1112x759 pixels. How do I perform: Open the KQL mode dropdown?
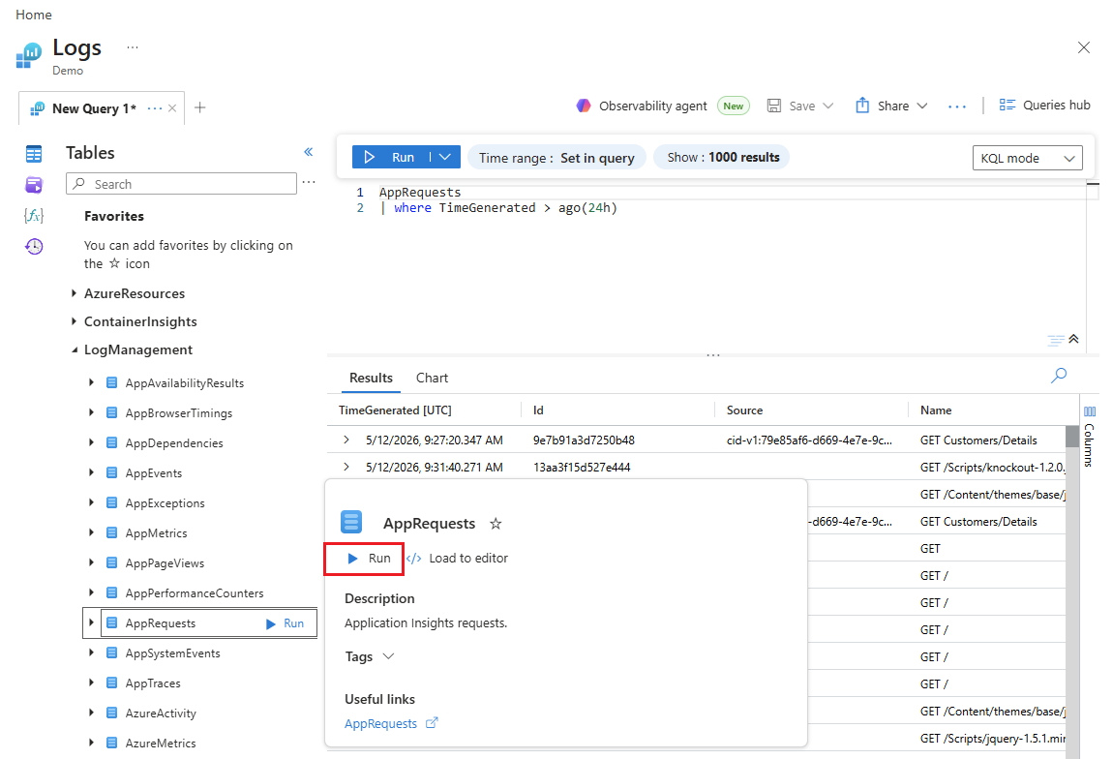click(1027, 158)
